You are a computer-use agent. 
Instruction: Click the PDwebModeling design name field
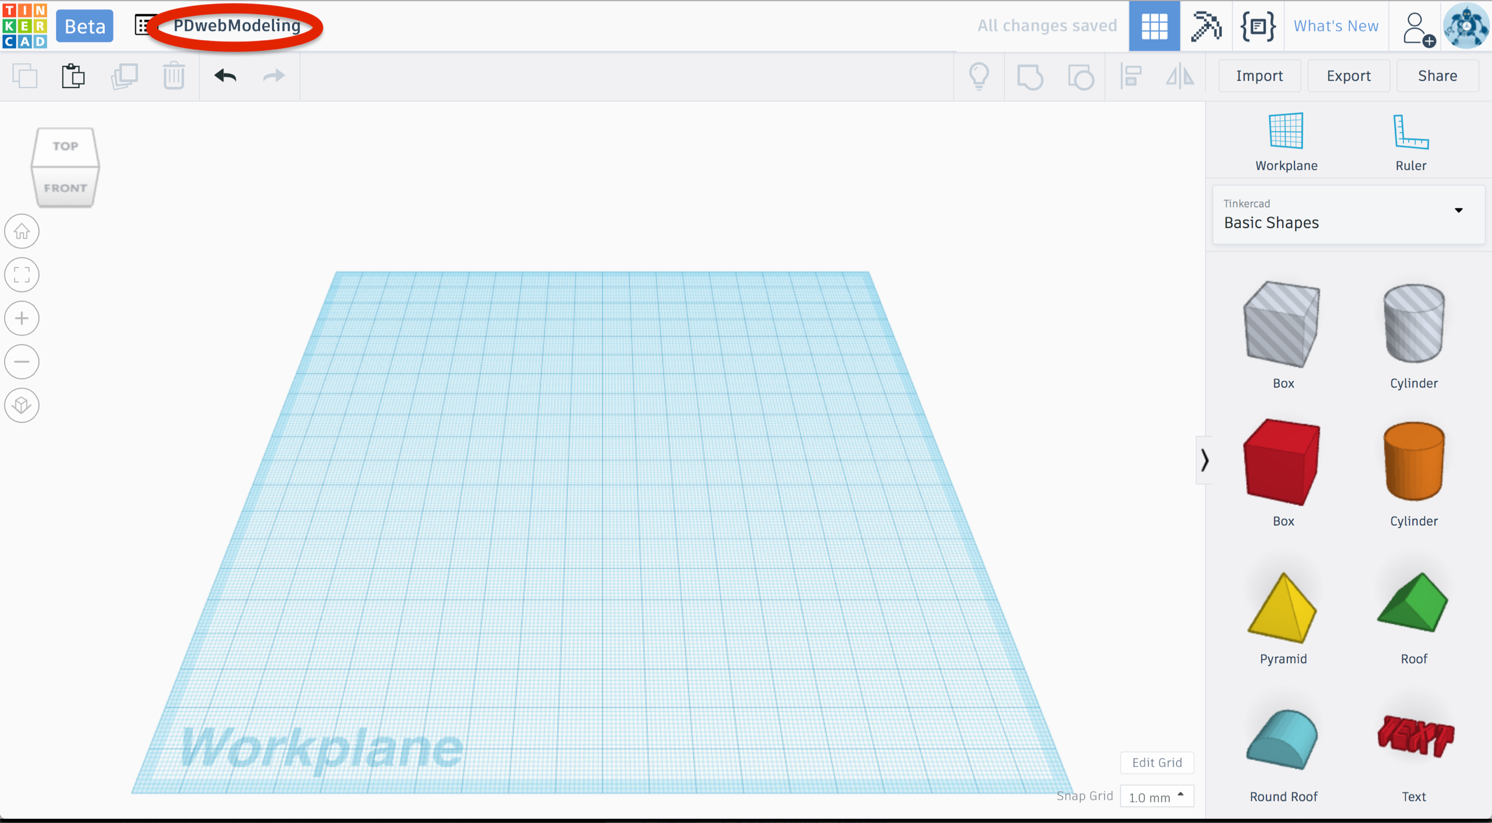[237, 26]
